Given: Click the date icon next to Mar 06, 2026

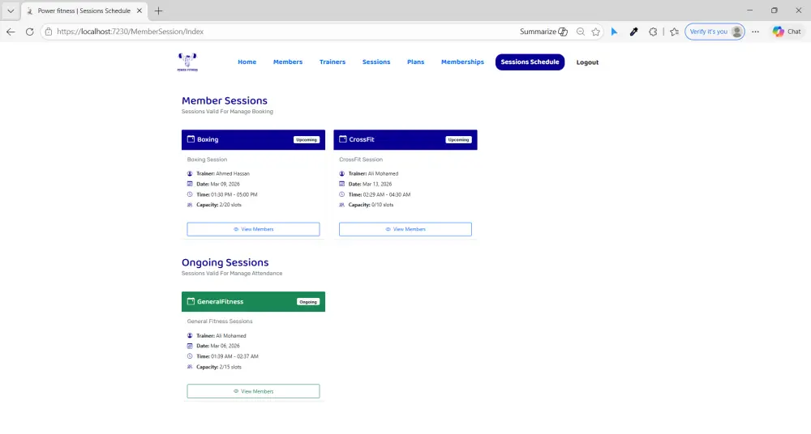Looking at the screenshot, I should [190, 346].
